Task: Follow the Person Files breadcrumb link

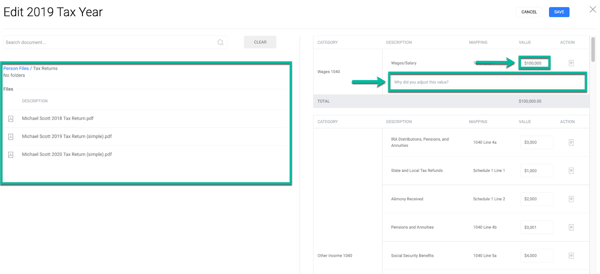Action: 16,68
